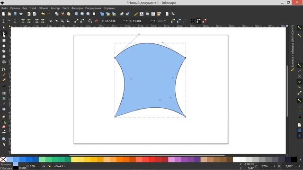
Task: Select the Node edit tool
Action: pyautogui.click(x=4, y=34)
